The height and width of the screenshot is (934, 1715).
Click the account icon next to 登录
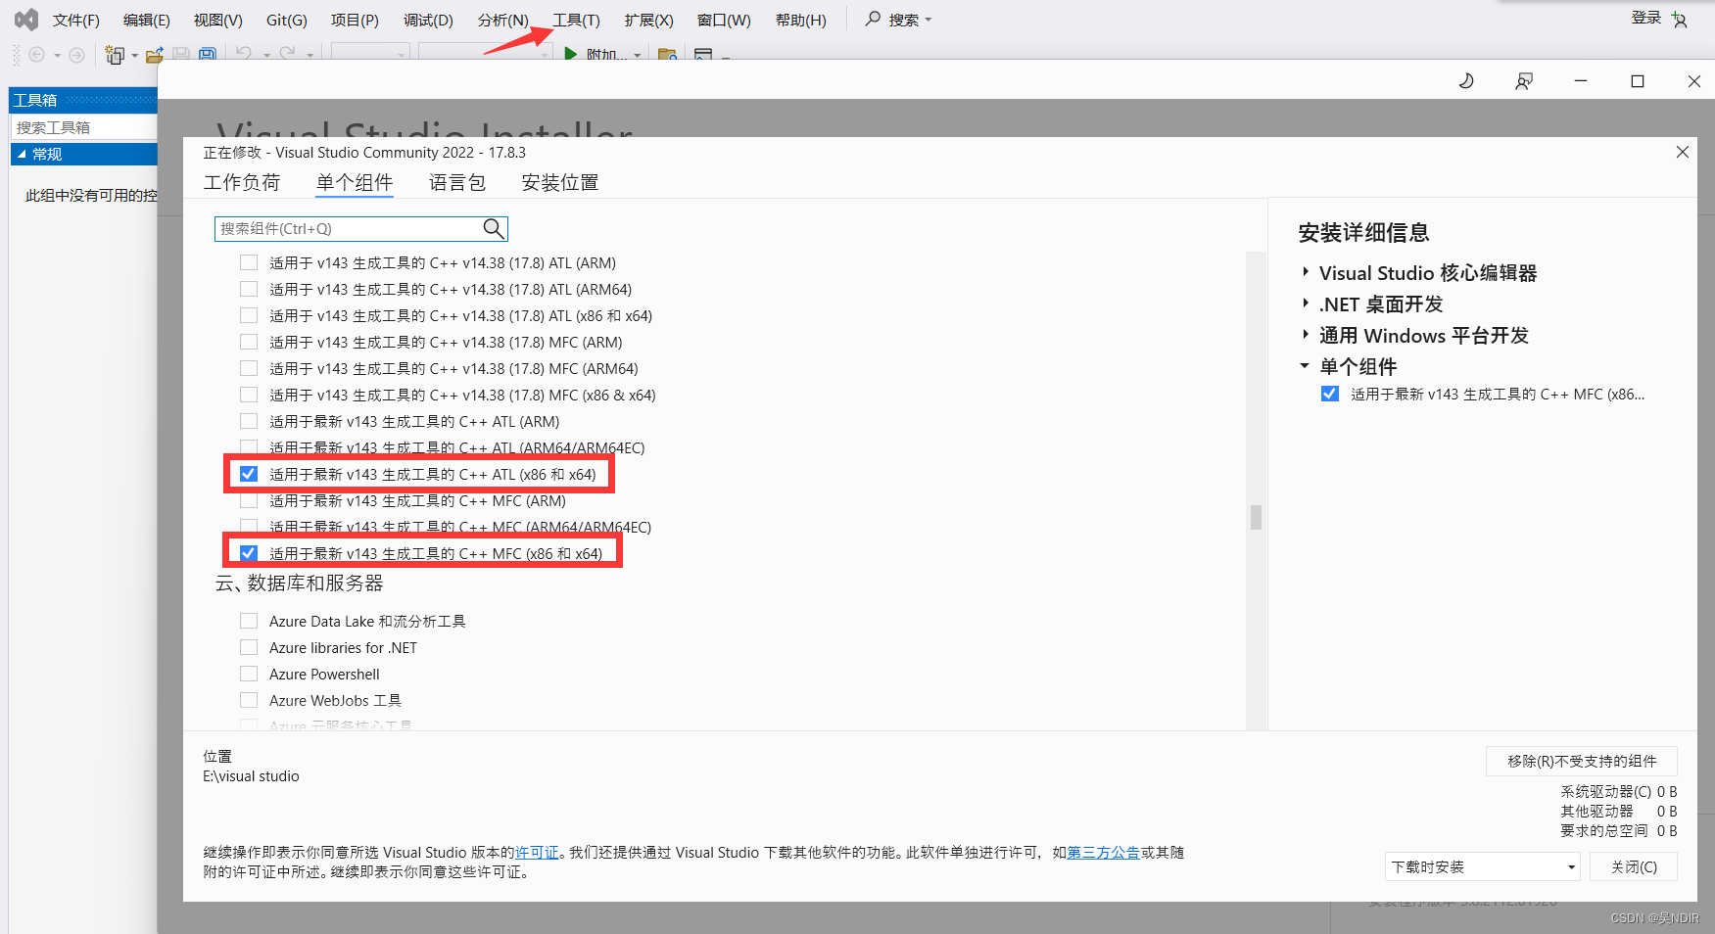pos(1680,20)
